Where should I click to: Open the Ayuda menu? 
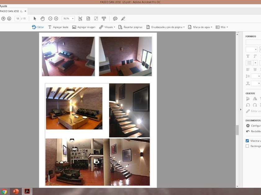3,6
